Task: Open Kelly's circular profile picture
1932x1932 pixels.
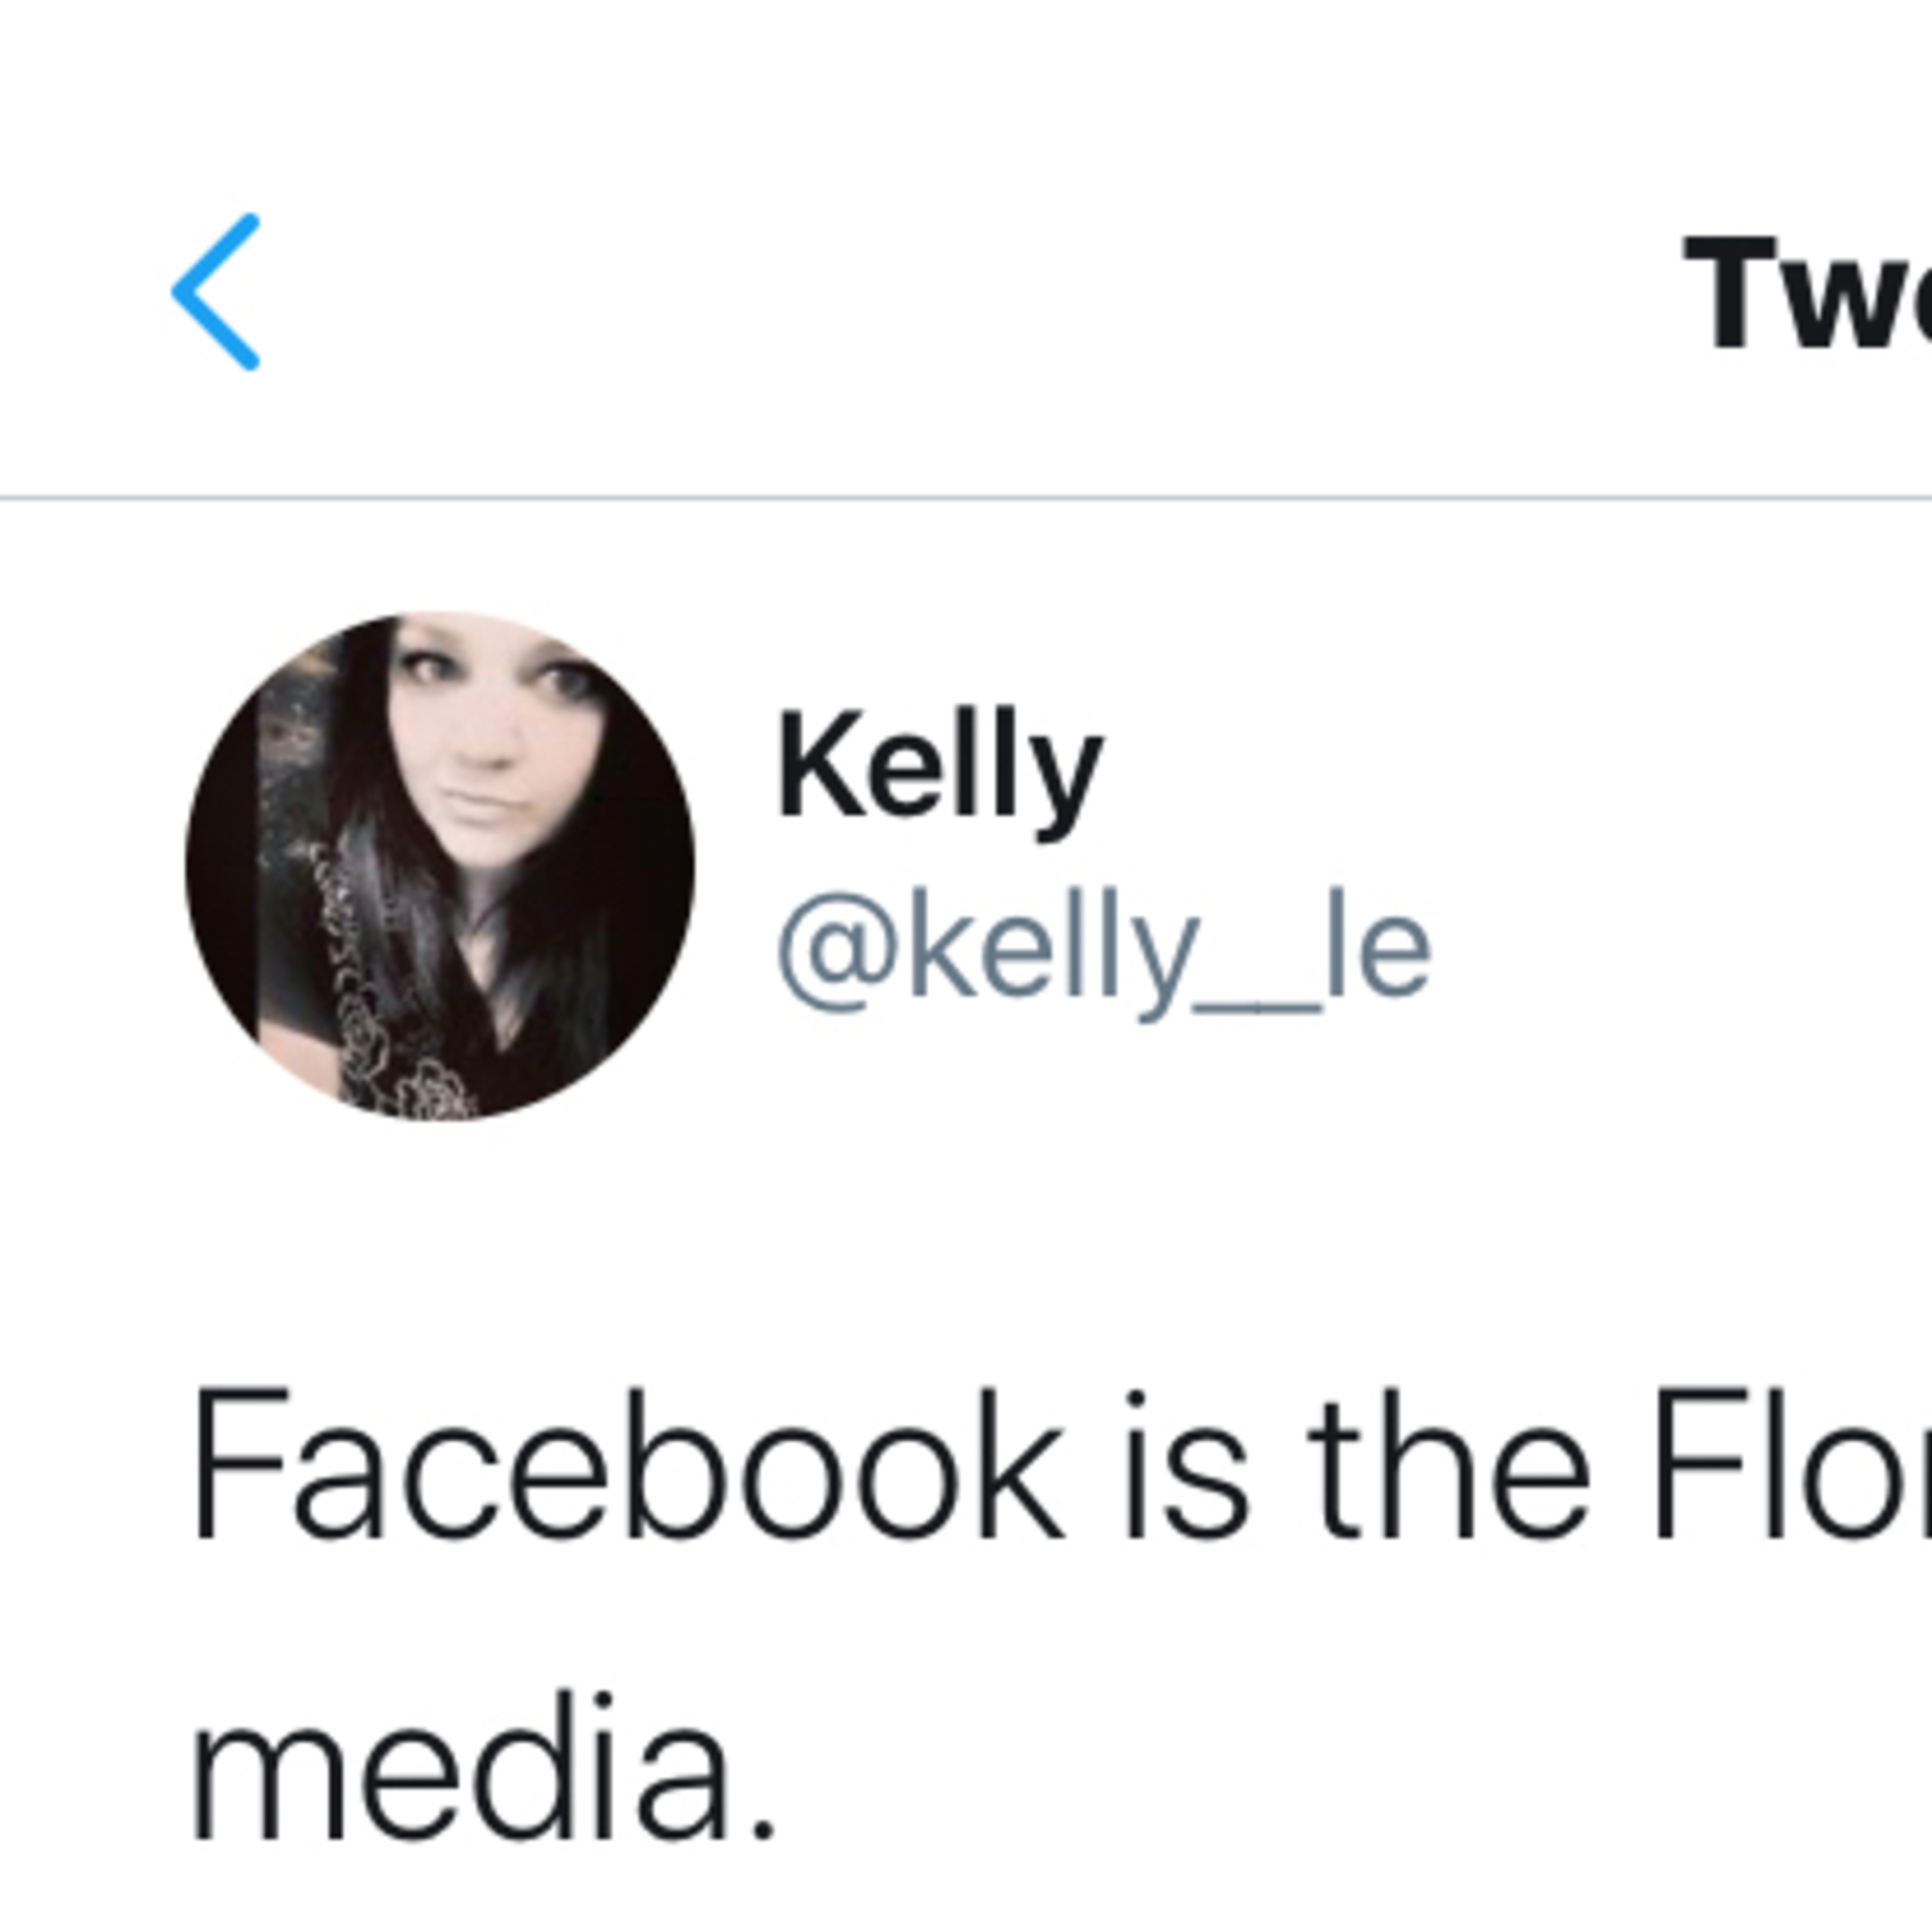Action: click(x=440, y=866)
